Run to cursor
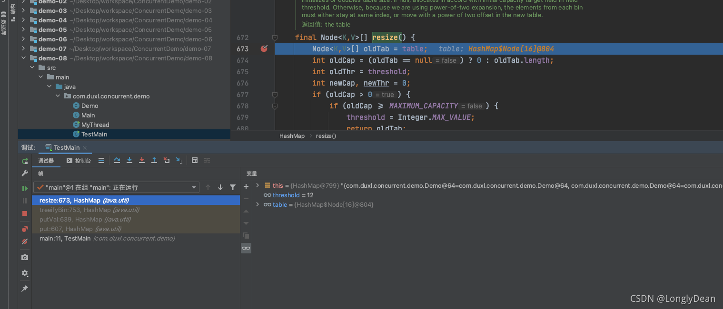This screenshot has height=309, width=723. tap(179, 161)
